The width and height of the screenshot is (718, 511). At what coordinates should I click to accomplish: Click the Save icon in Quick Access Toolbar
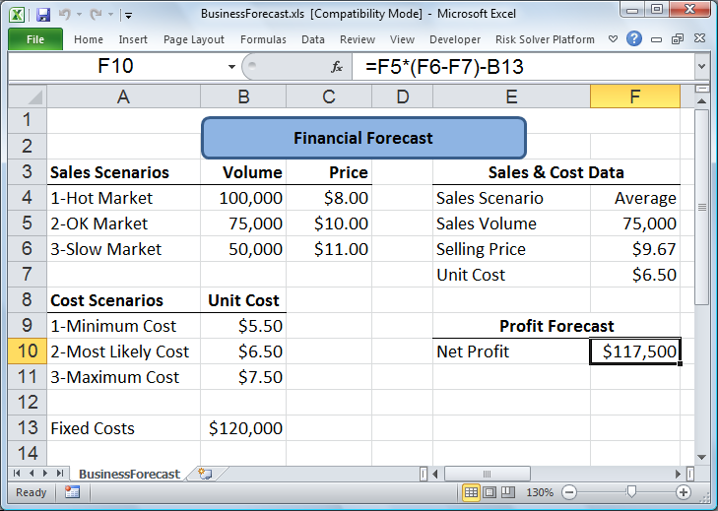42,16
